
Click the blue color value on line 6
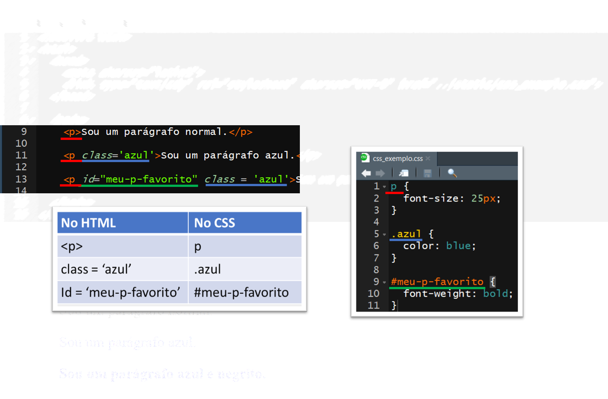pyautogui.click(x=459, y=246)
